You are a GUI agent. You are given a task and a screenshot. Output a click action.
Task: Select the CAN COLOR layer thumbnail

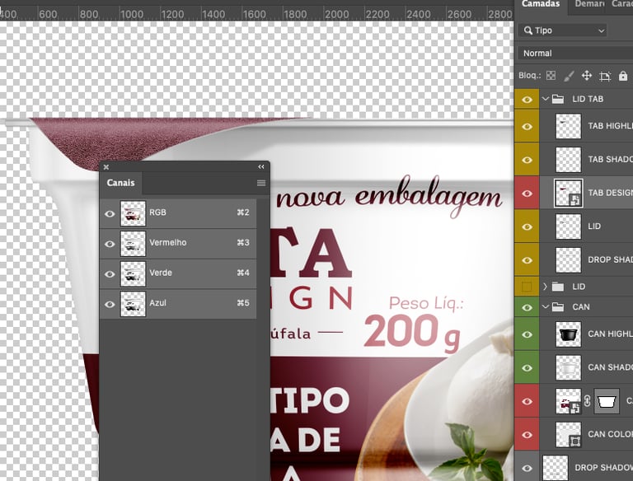[569, 435]
